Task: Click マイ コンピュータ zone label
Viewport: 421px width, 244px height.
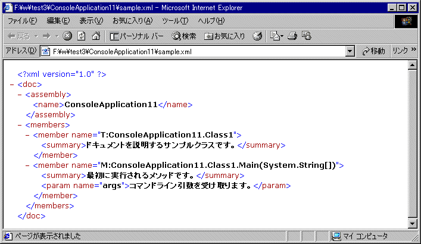Action: click(x=366, y=236)
